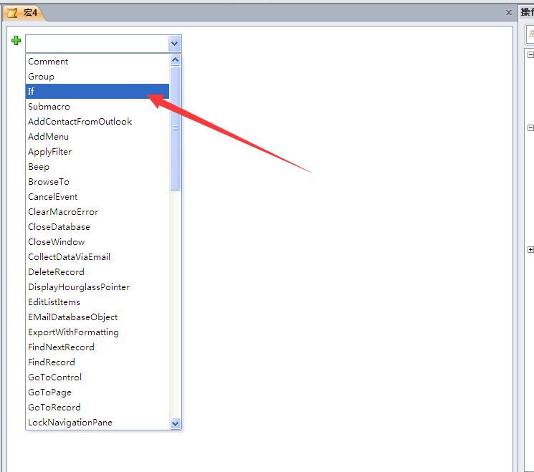Pick GoToRecord in the list
The width and height of the screenshot is (534, 472).
(x=97, y=408)
